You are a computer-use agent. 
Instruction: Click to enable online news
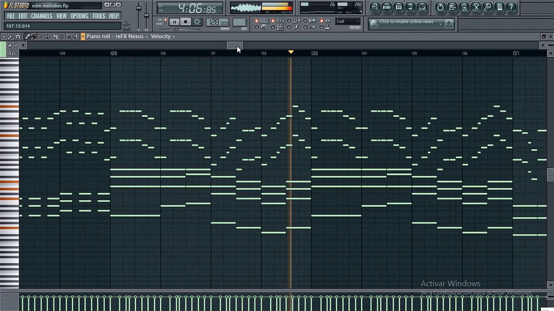click(x=406, y=22)
